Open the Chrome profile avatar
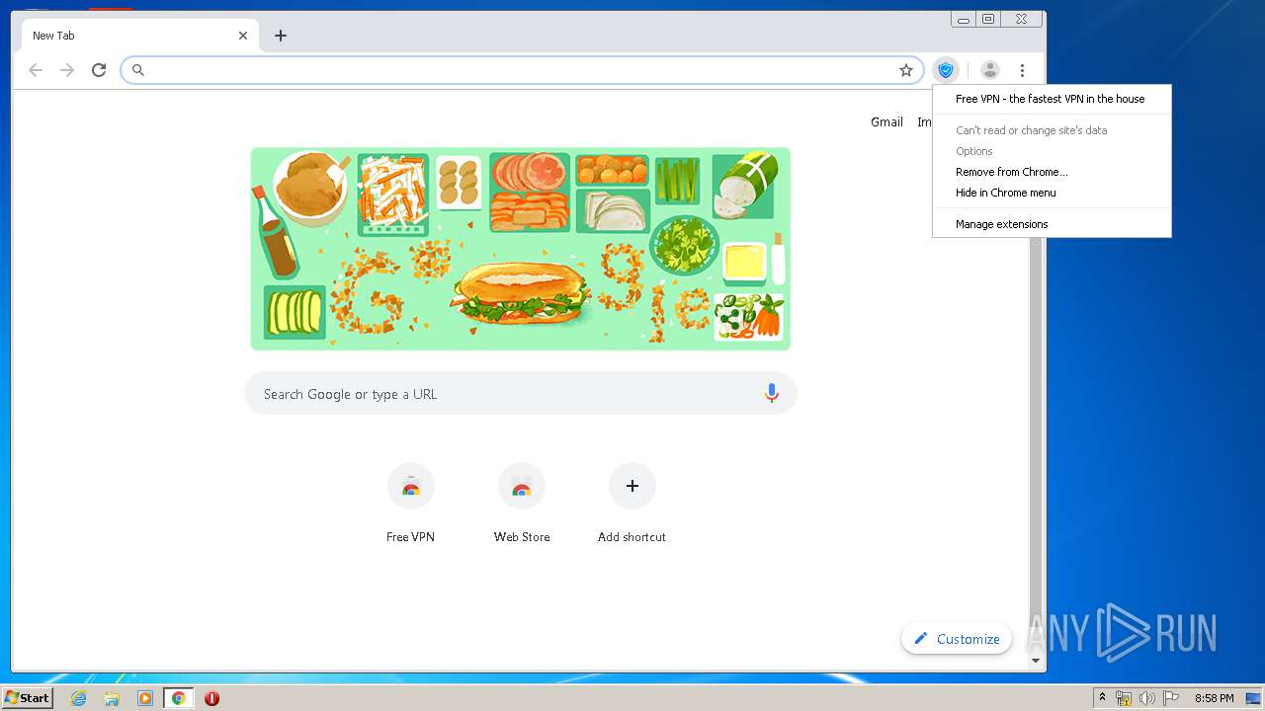This screenshot has height=711, width=1265. [989, 70]
